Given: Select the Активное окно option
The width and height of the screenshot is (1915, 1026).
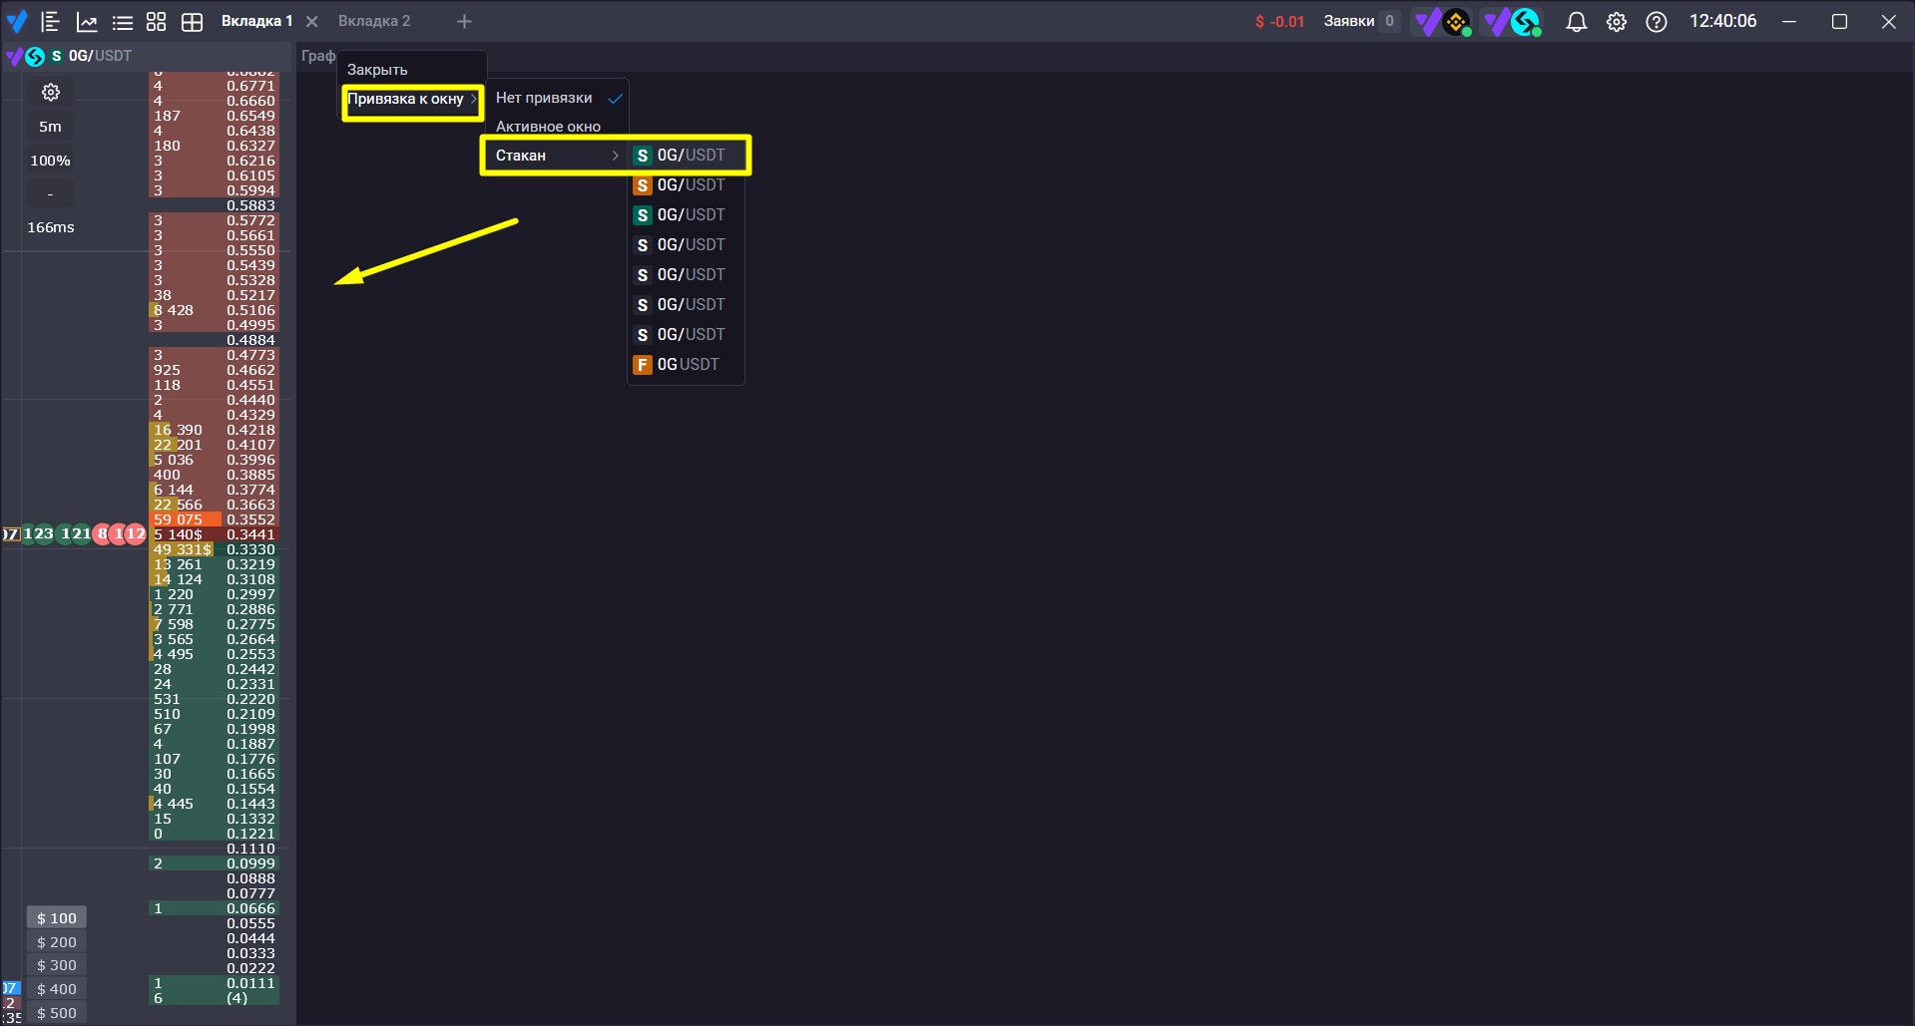Looking at the screenshot, I should pos(548,127).
